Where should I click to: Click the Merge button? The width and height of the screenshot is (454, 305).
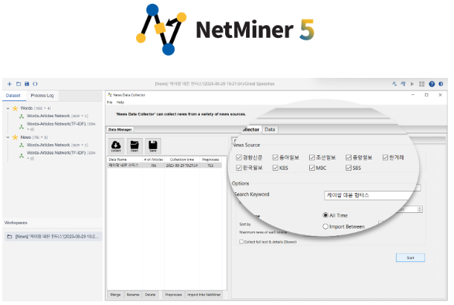(x=115, y=295)
